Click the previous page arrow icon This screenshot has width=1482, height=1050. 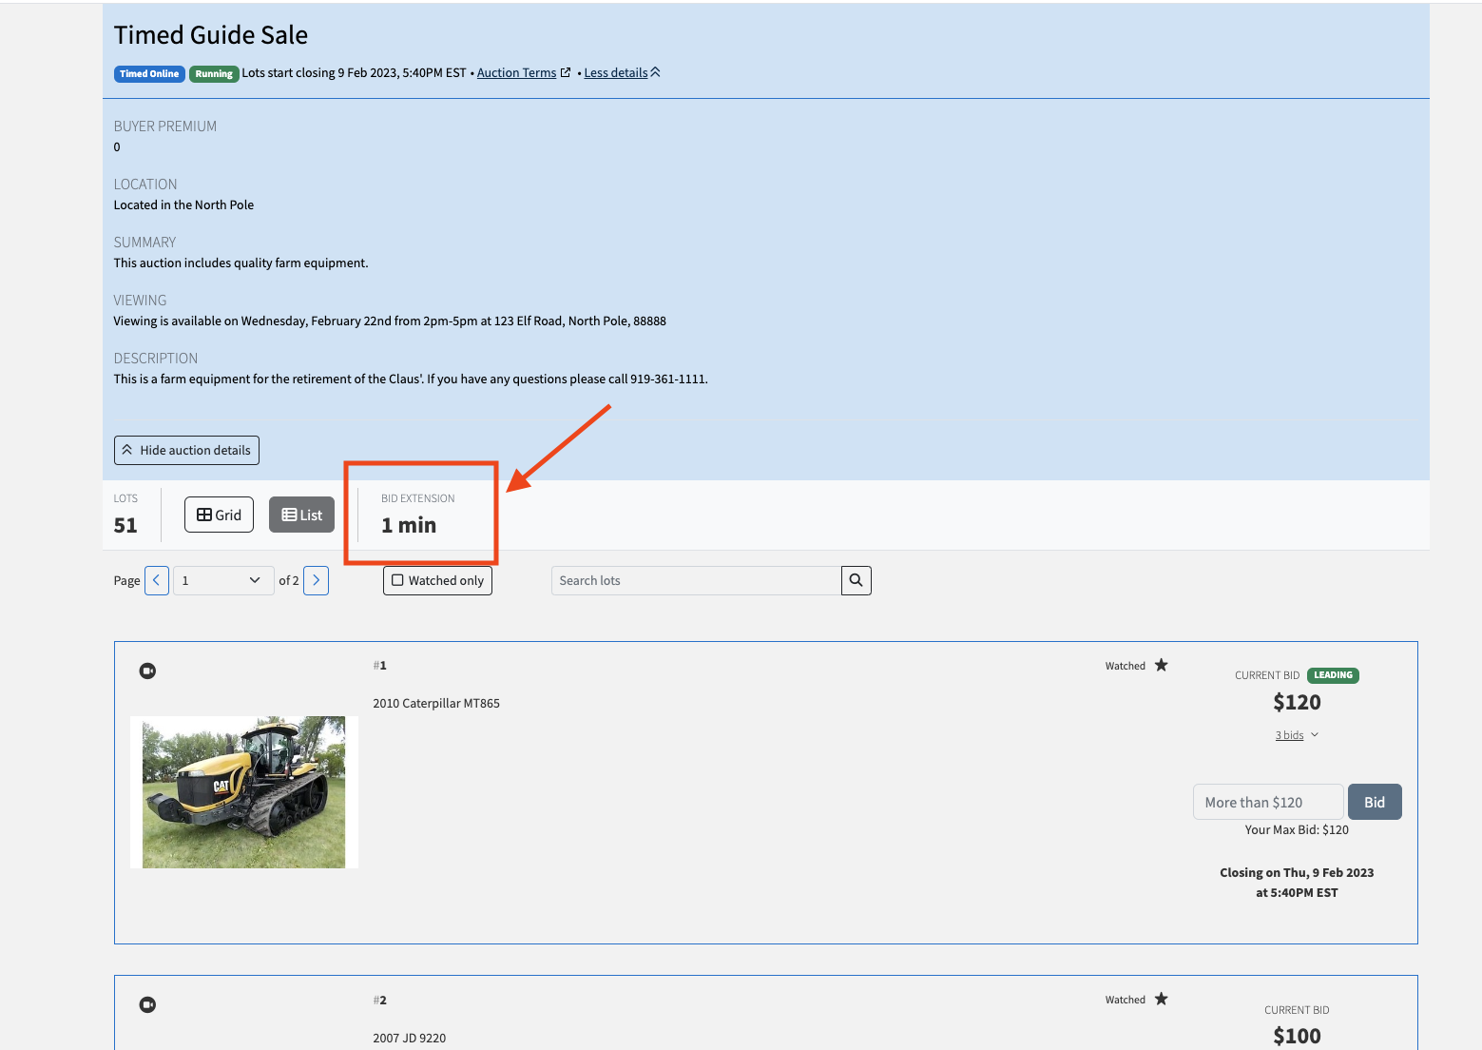point(156,580)
